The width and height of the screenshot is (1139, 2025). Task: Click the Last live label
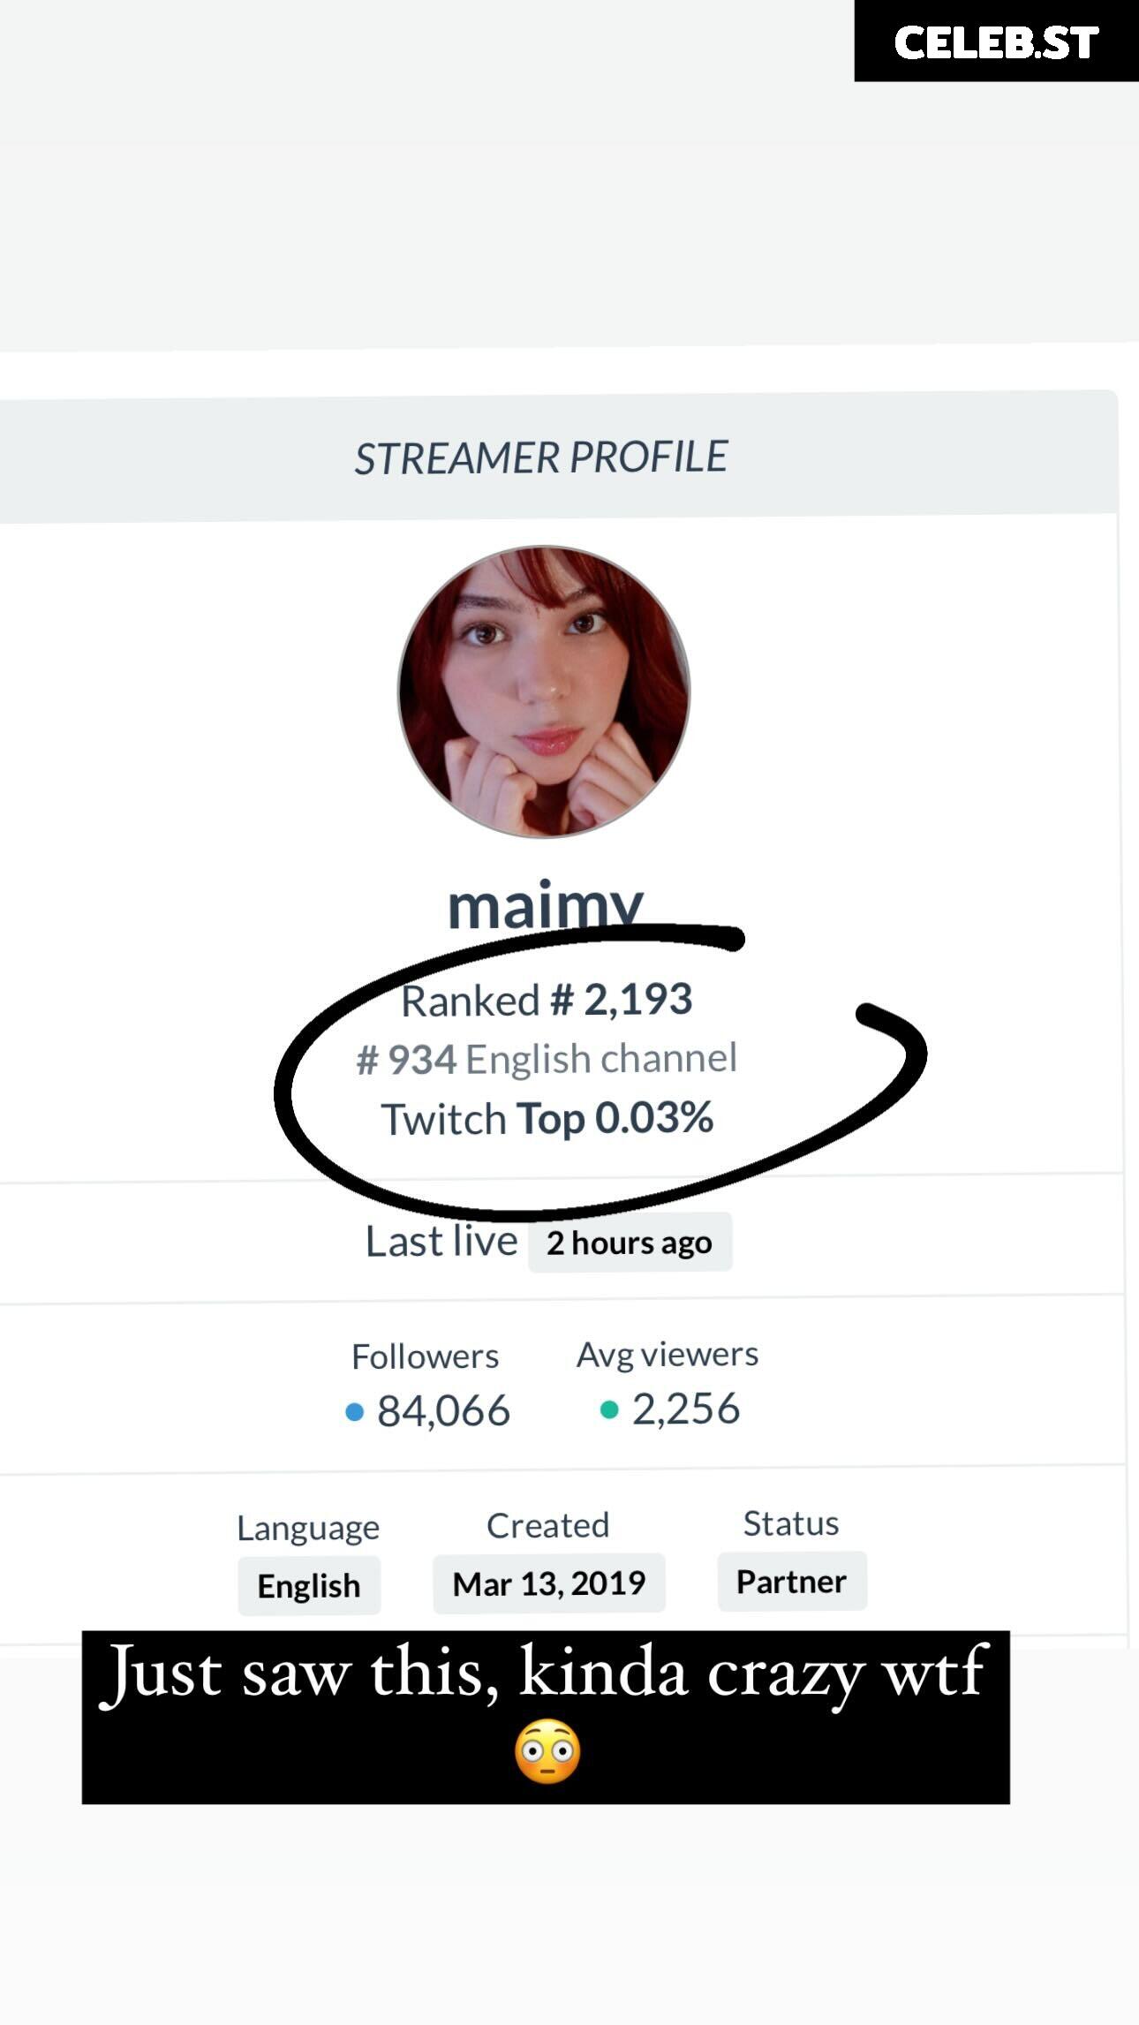(x=441, y=1241)
